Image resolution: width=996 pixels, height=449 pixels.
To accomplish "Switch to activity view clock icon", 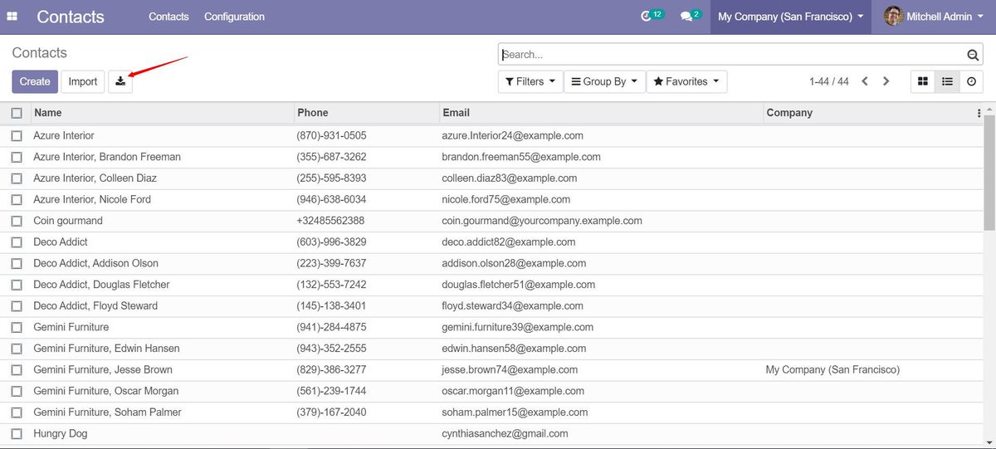I will [x=971, y=81].
